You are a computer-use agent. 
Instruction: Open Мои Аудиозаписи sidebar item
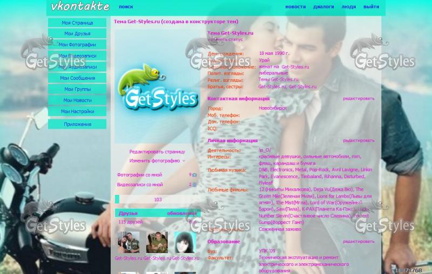pos(77,67)
